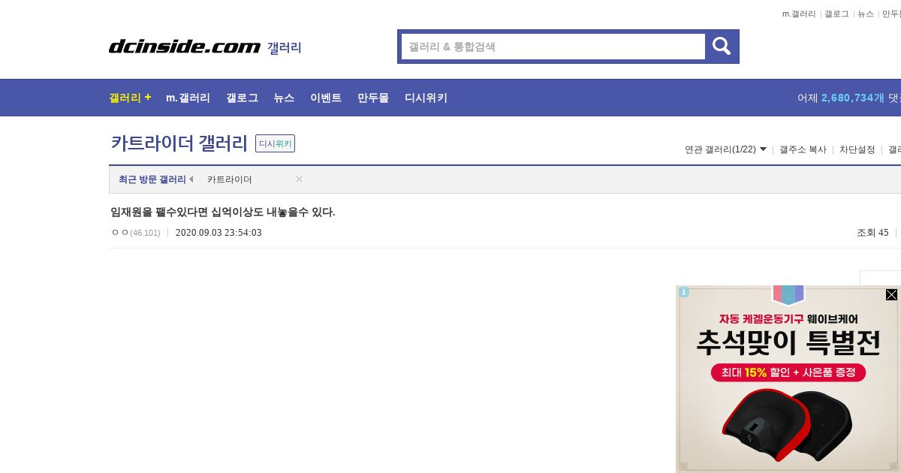
Task: Focus the 갤러리 & 통합검색 search field
Action: pos(553,47)
